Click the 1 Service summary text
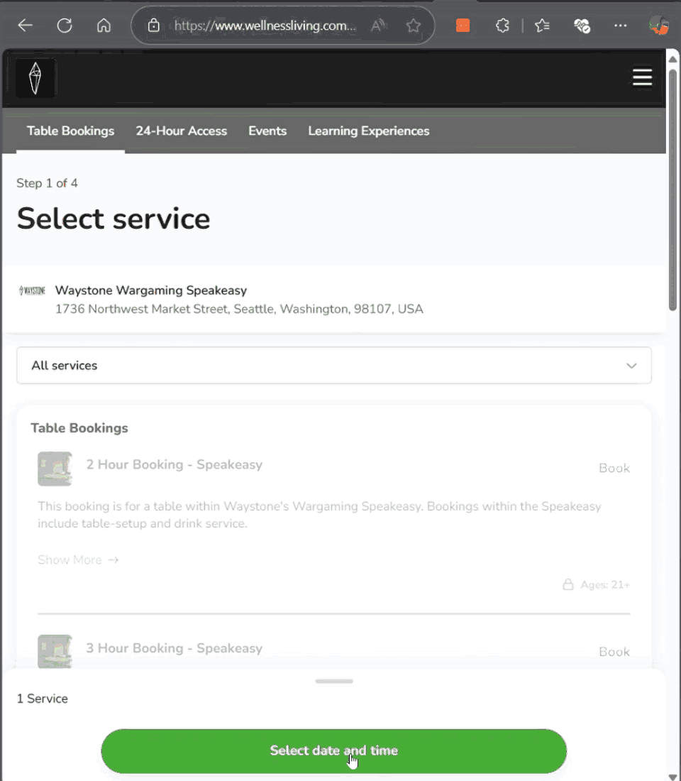This screenshot has height=781, width=681. click(43, 699)
